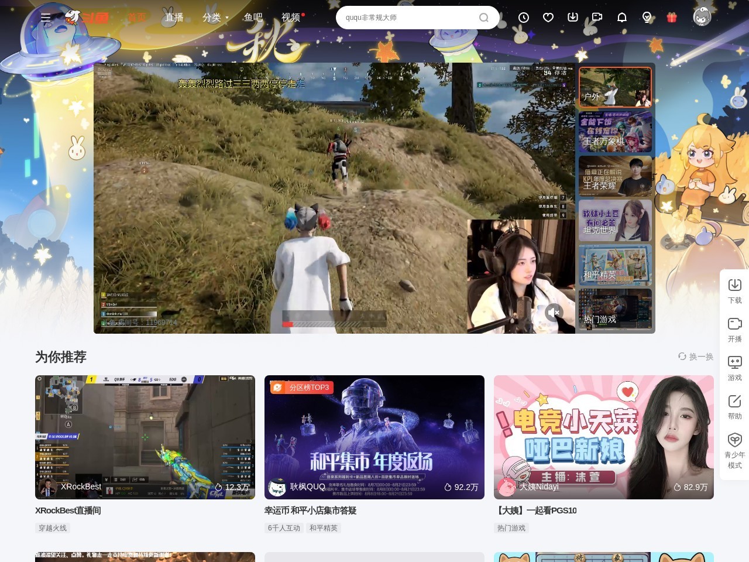The width and height of the screenshot is (749, 562).
Task: Open the hamburger menu icon
Action: click(46, 18)
